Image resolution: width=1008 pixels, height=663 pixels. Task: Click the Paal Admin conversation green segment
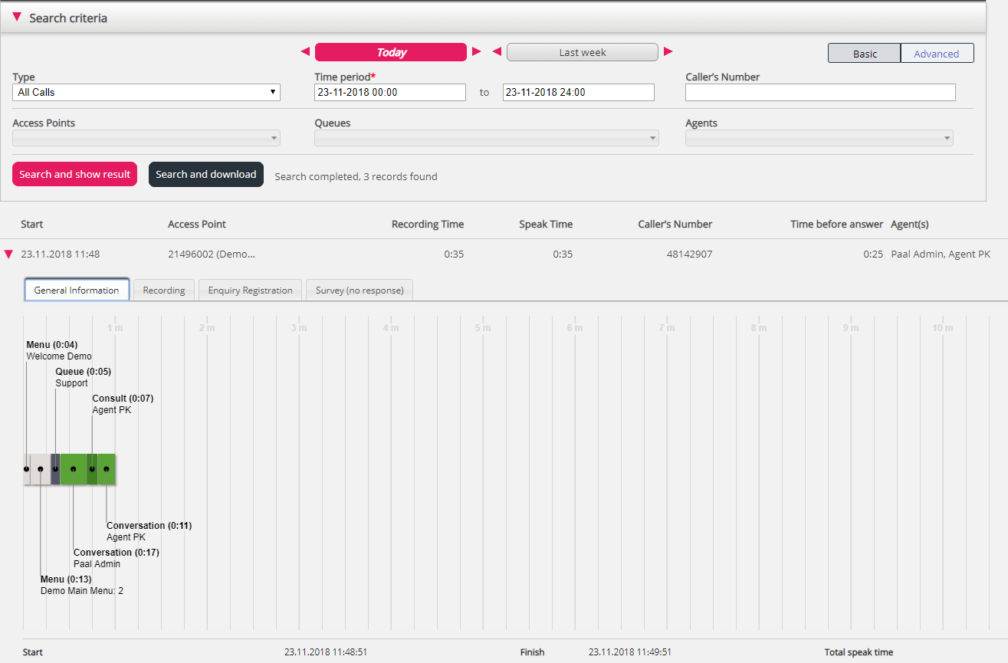pyautogui.click(x=74, y=468)
